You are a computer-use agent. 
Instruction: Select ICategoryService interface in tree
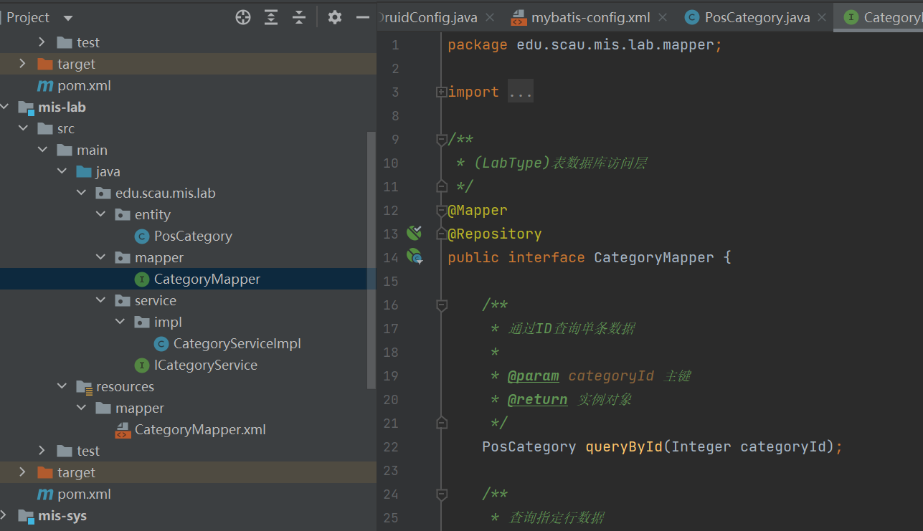coord(206,365)
